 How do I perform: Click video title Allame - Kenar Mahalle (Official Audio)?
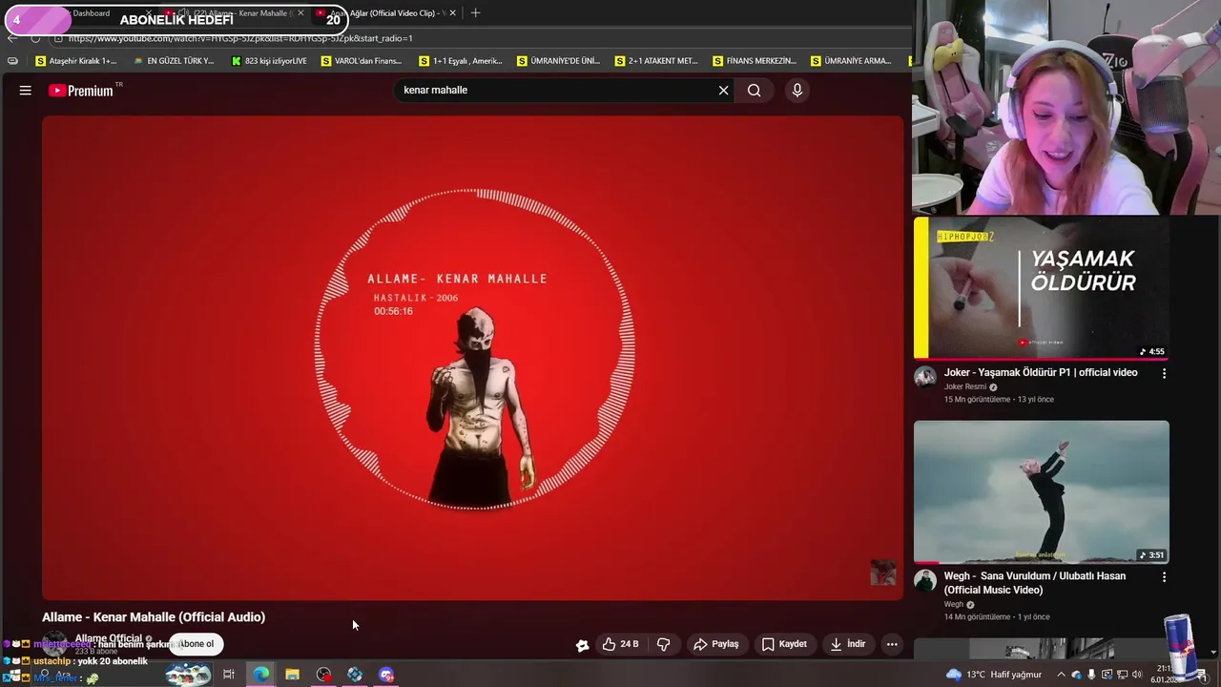pyautogui.click(x=154, y=617)
